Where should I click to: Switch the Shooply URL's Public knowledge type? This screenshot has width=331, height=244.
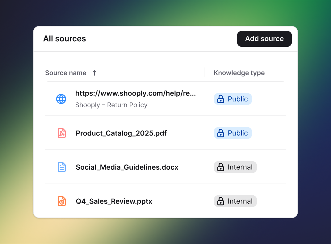click(x=233, y=99)
